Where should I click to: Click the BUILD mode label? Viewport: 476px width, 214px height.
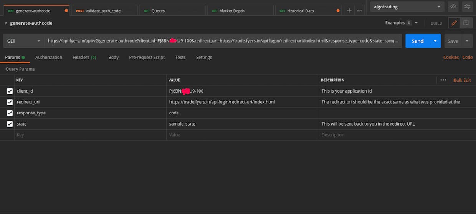pos(436,23)
